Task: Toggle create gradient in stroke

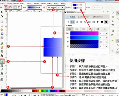Action: tap(19, 7)
